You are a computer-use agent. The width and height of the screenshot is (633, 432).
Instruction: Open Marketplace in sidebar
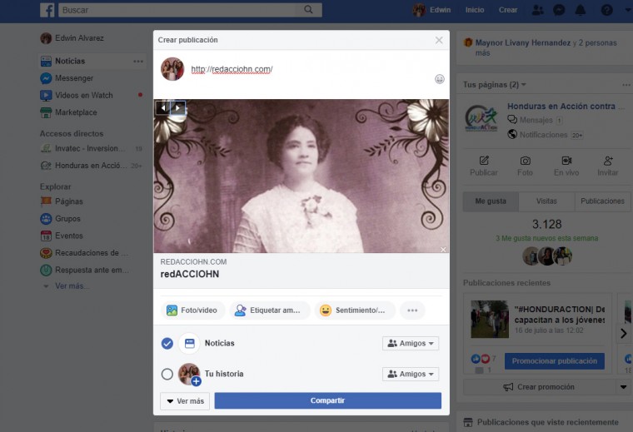coord(68,112)
